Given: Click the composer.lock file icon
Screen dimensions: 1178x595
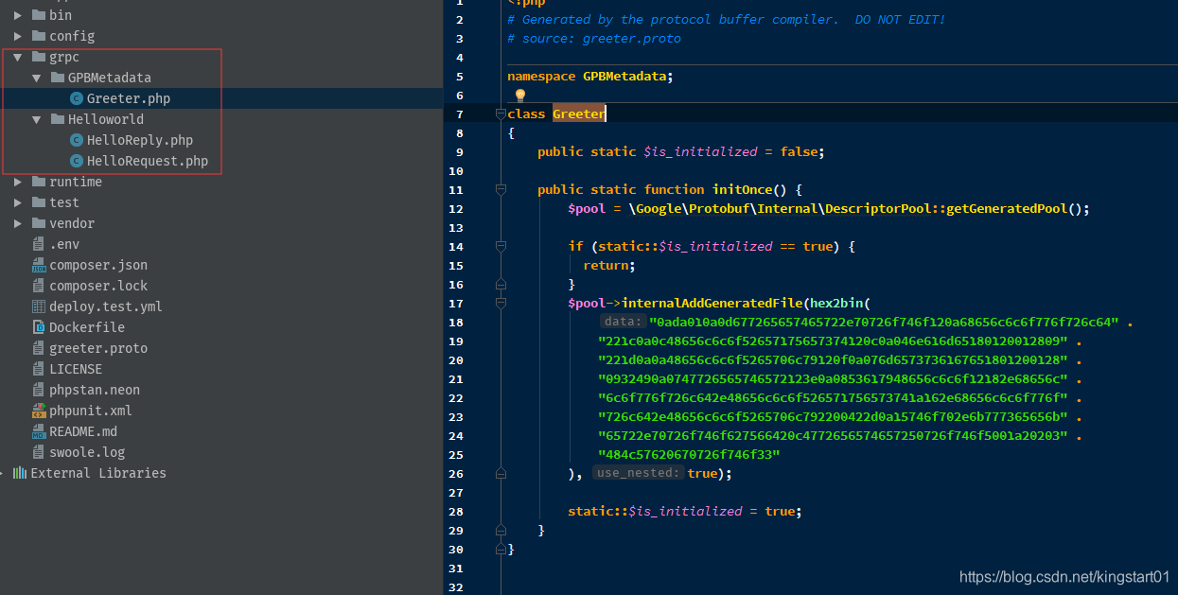Looking at the screenshot, I should [x=39, y=286].
